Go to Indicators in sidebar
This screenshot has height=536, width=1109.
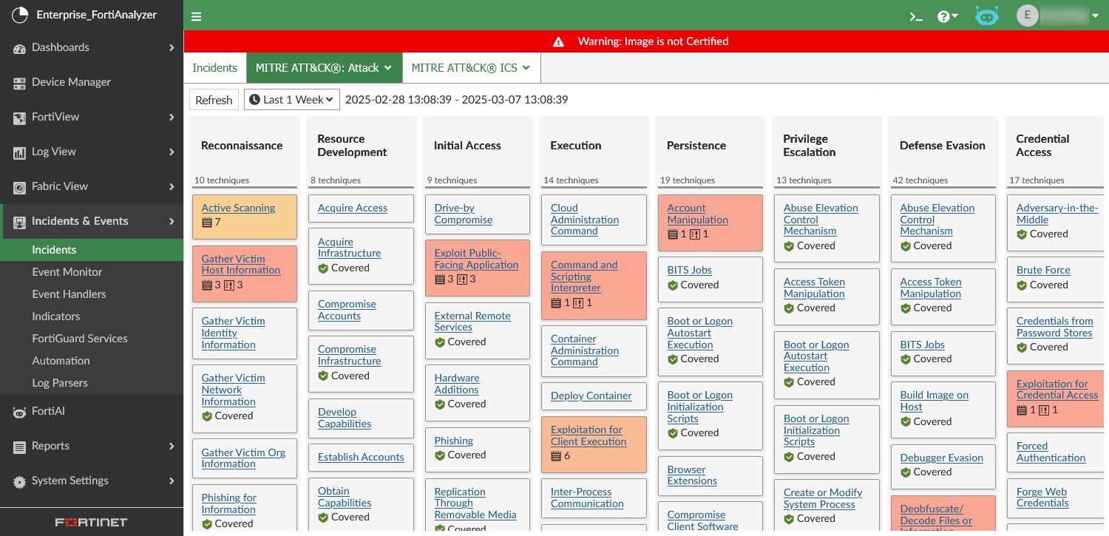[x=55, y=316]
